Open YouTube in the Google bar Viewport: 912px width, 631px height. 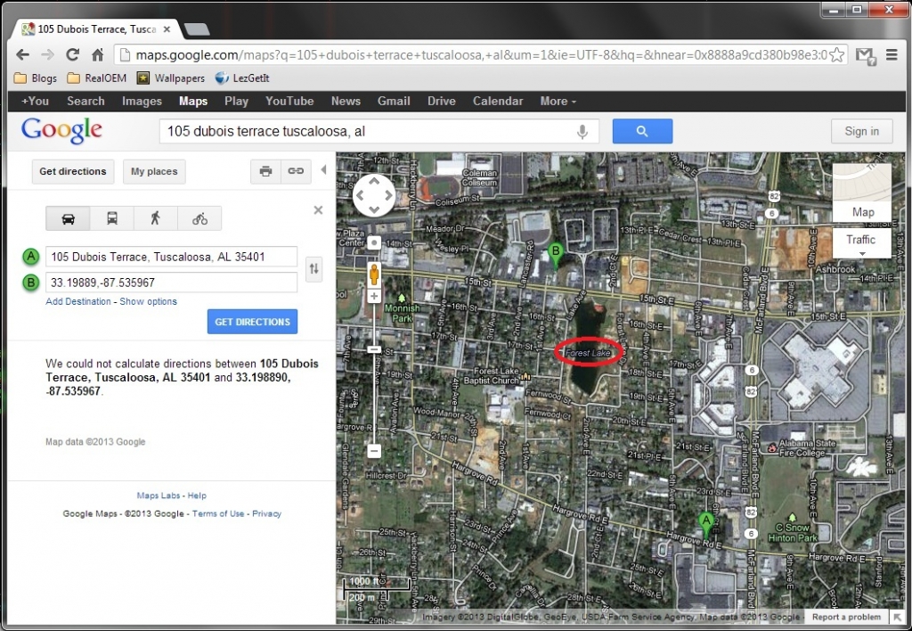289,102
